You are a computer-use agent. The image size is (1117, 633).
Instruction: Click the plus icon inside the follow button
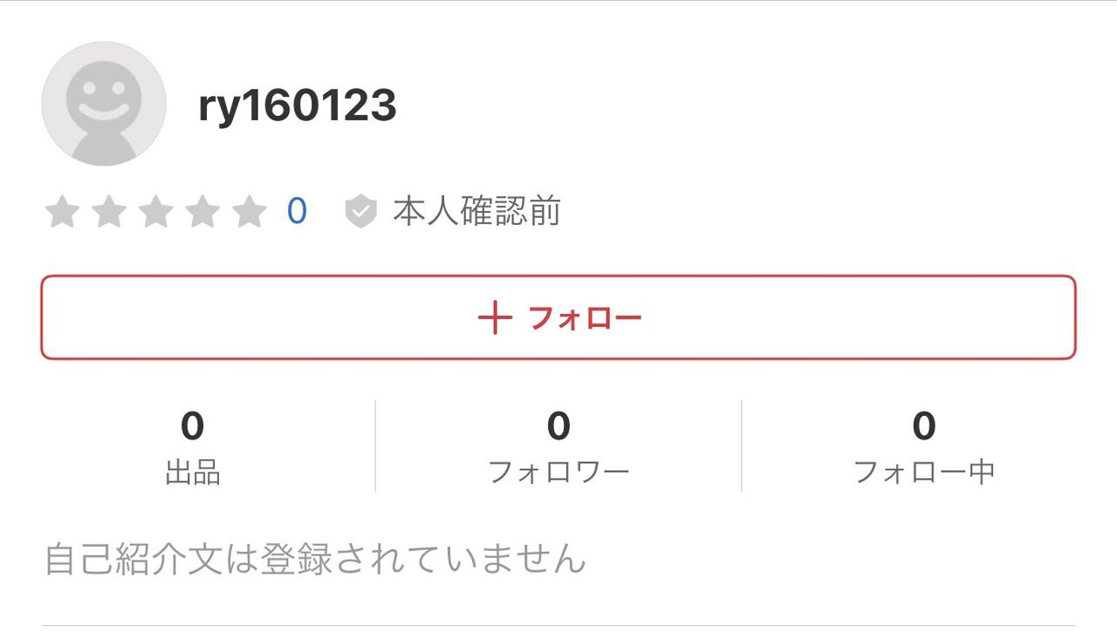495,317
